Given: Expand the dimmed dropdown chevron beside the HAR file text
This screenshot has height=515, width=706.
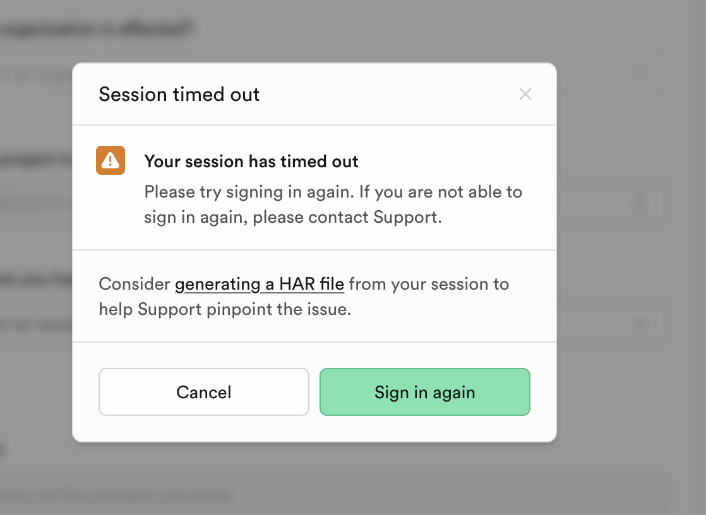Looking at the screenshot, I should pyautogui.click(x=642, y=323).
